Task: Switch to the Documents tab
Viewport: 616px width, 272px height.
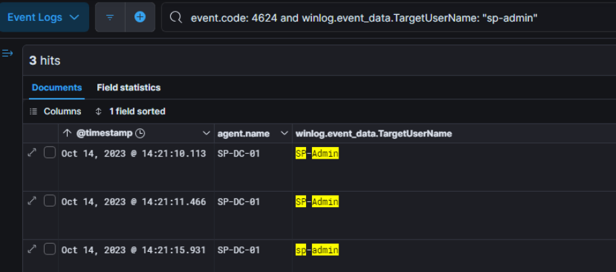Action: pyautogui.click(x=57, y=88)
